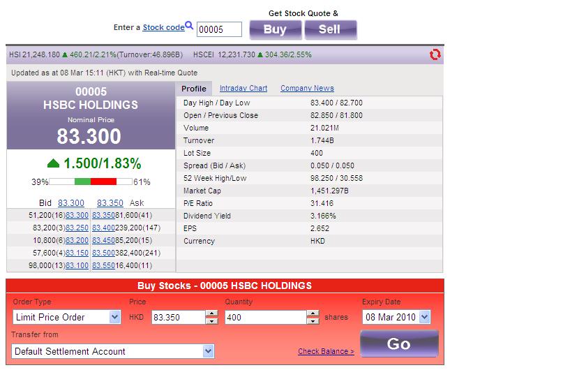Viewport: 586px width, 377px height.
Task: Click the Turnover value 1.744B
Action: coord(322,140)
